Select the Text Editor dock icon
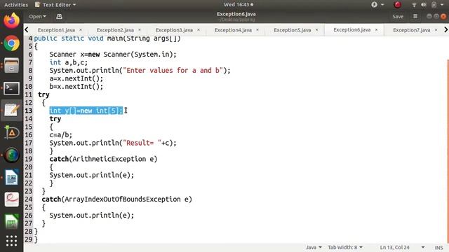449x252 pixels. tap(11, 111)
